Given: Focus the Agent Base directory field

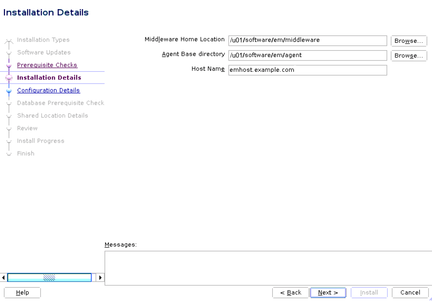Looking at the screenshot, I should coord(307,55).
